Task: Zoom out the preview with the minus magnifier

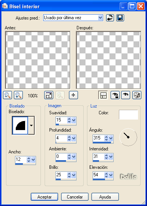Action: 7,95
